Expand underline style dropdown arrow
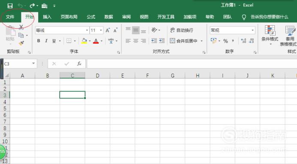The image size is (297, 164). tap(60, 41)
